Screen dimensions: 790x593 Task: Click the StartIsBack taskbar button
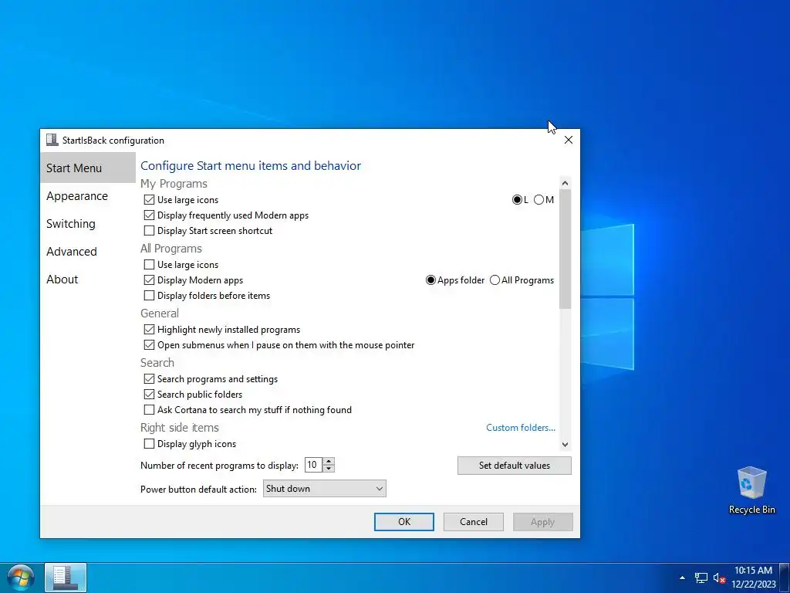pos(66,578)
